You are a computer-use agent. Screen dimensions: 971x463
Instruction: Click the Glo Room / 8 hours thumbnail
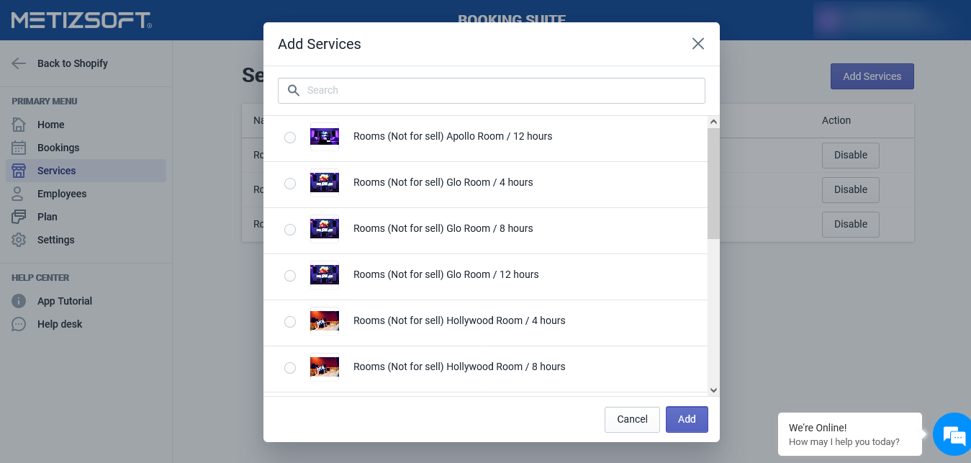(x=325, y=228)
